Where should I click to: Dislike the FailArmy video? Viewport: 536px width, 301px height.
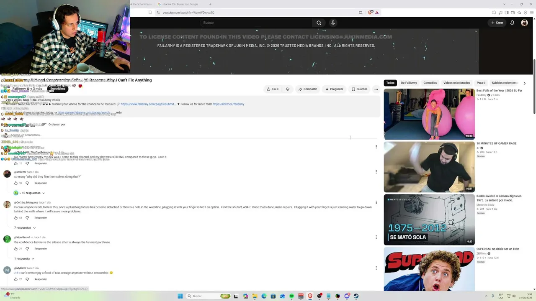(x=288, y=89)
